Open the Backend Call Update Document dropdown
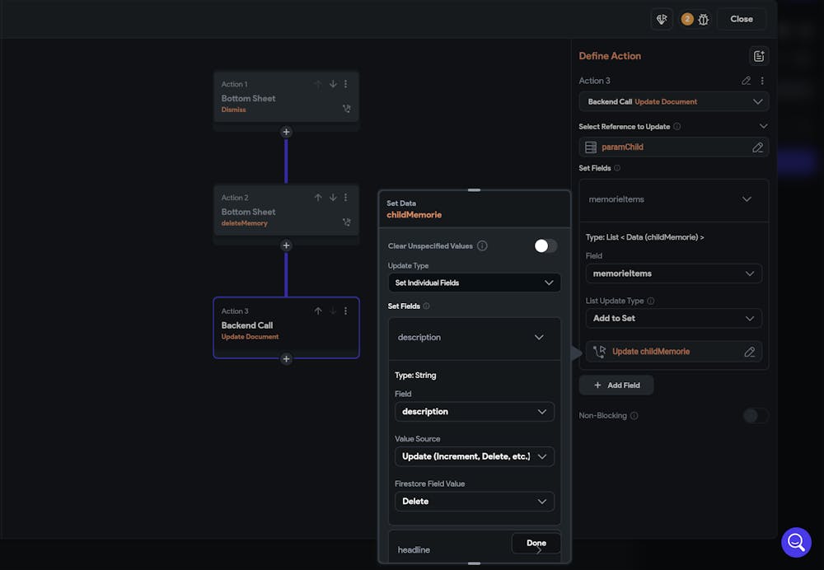The image size is (824, 570). click(673, 101)
